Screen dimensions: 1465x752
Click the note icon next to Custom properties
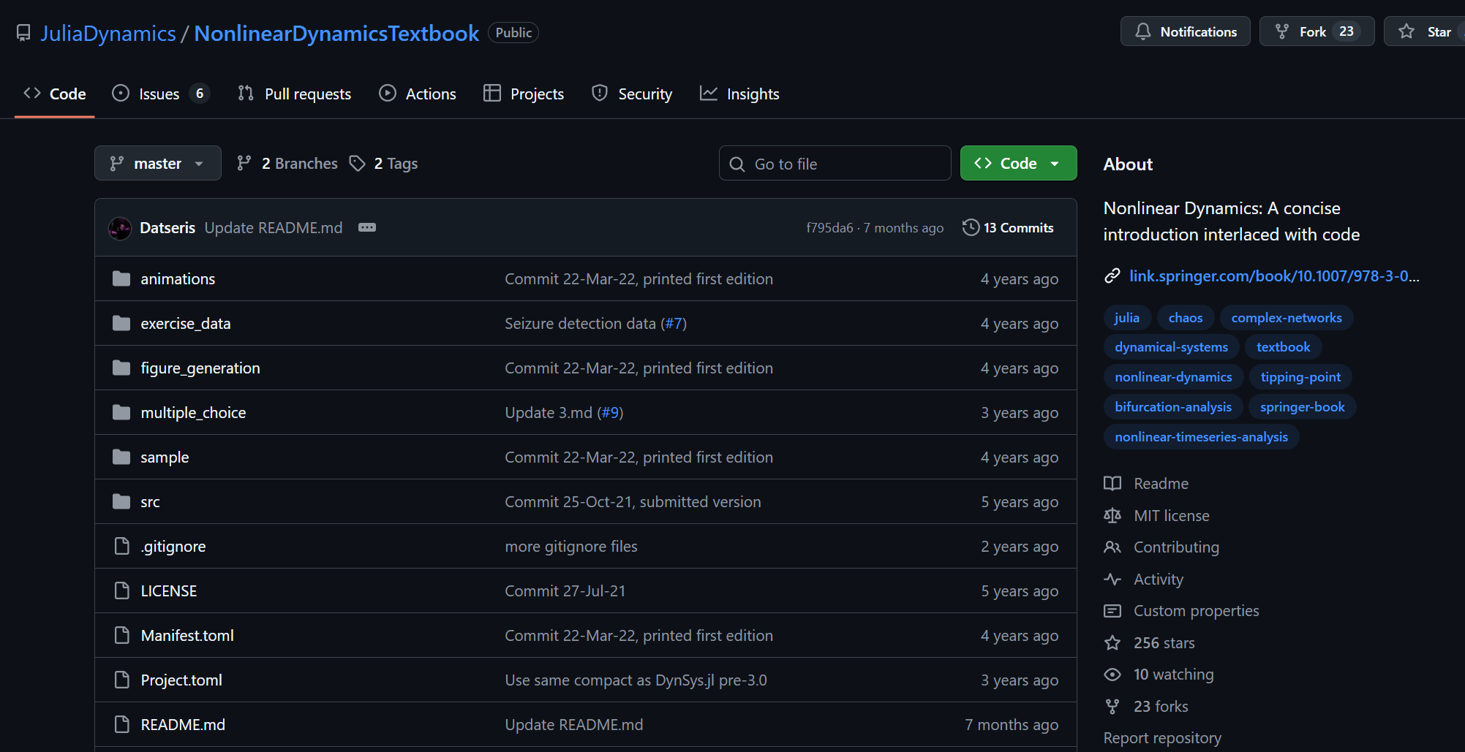coord(1112,610)
